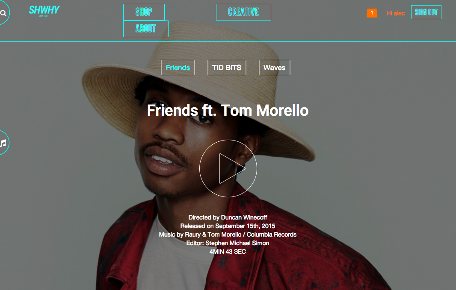Screen dimensions: 456x290
Task: Play the Friends video
Action: click(x=228, y=168)
